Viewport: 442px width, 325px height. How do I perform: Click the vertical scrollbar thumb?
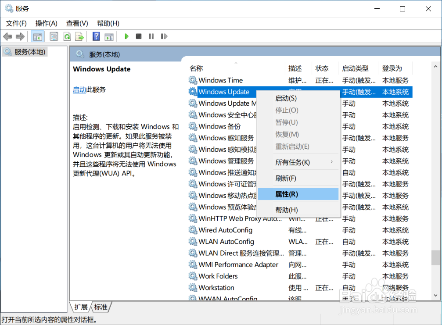pyautogui.click(x=435, y=258)
